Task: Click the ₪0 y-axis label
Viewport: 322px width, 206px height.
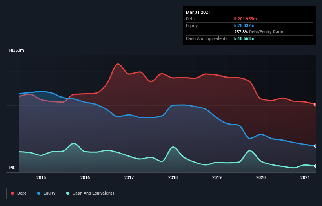Action: coord(12,168)
